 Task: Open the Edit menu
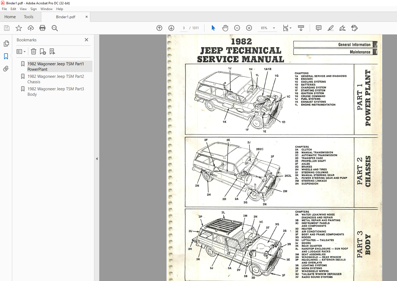point(13,9)
